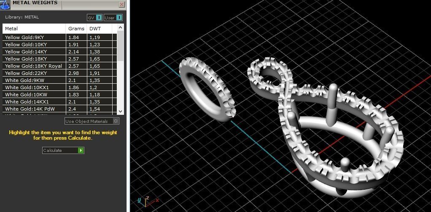Click the 1.86 grams value
This screenshot has height=212, width=431.
[x=73, y=87]
